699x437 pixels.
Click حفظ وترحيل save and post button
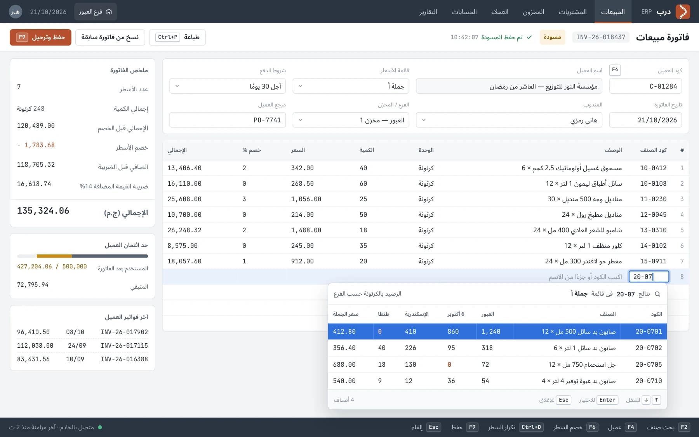pyautogui.click(x=41, y=37)
